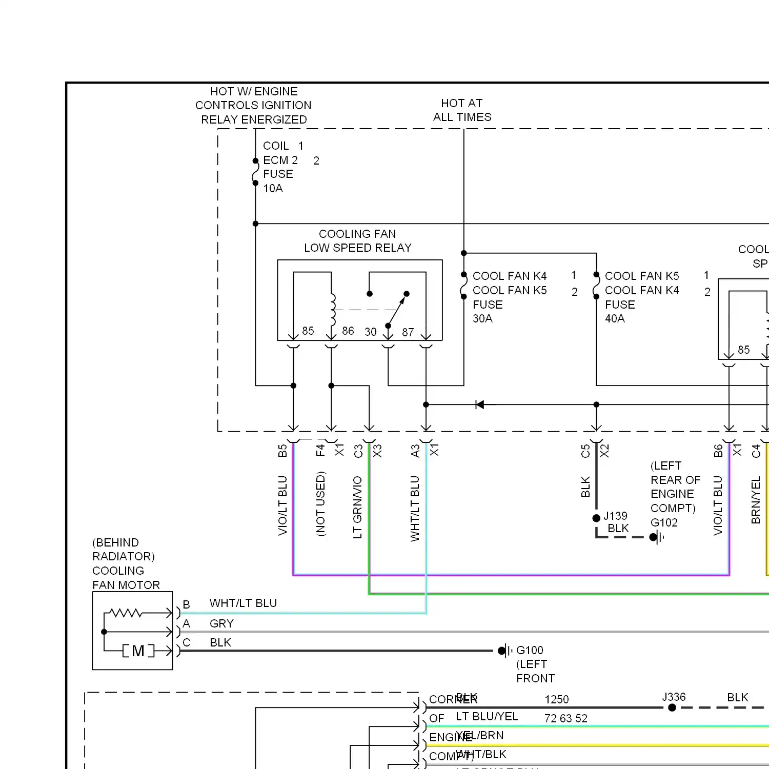Click the "LT GRN/VIO" wire label
The image size is (769, 769).
click(x=358, y=508)
